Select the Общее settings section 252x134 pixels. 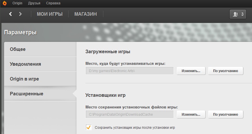coord(40,49)
